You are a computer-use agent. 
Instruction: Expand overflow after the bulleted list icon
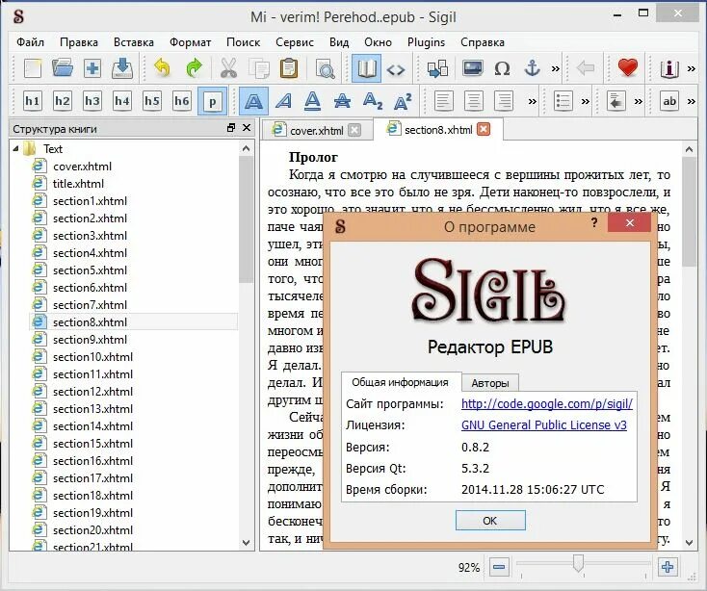point(586,101)
